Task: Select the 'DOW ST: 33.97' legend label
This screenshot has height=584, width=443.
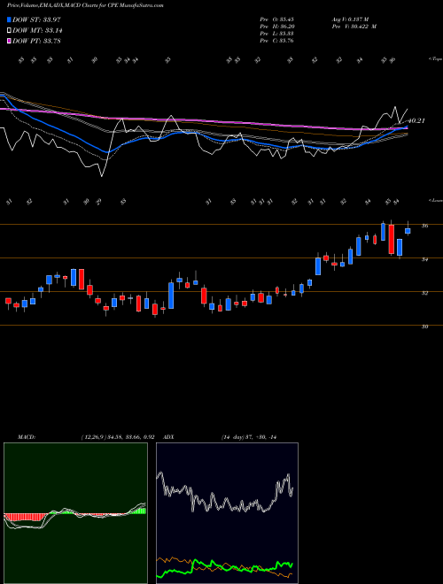Action: [36, 19]
